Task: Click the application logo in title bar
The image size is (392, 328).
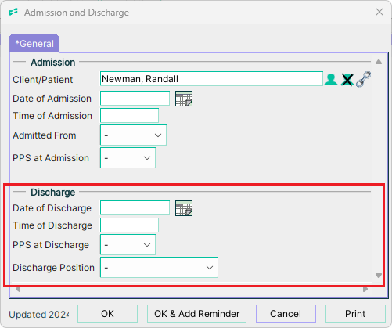Action: pos(13,12)
